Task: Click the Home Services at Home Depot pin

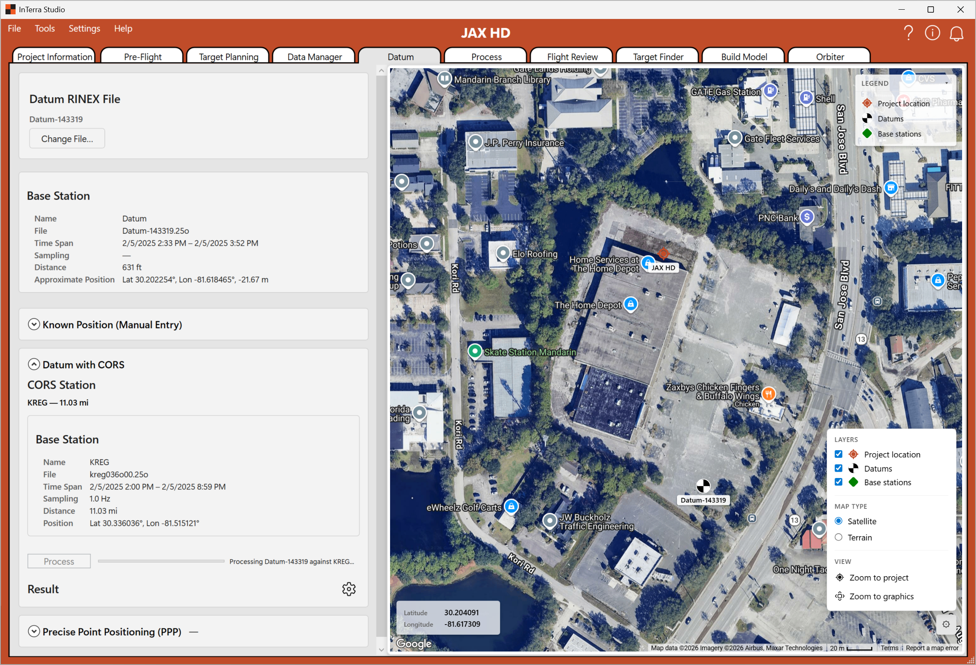Action: coord(647,263)
